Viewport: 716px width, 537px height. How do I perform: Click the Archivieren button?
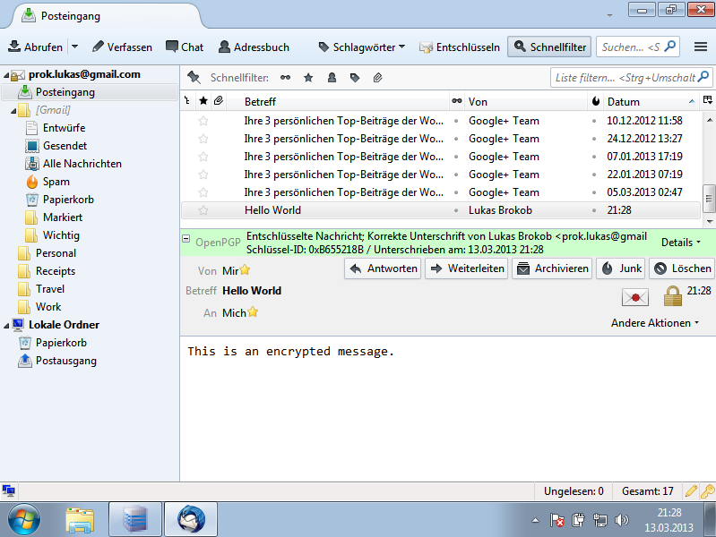tap(552, 268)
